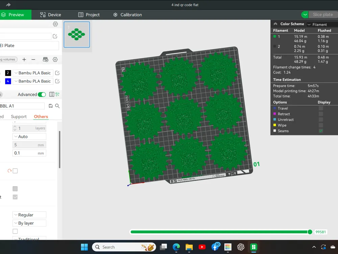338x254 pixels.
Task: Show hidden system tray icons
Action: coord(314,247)
